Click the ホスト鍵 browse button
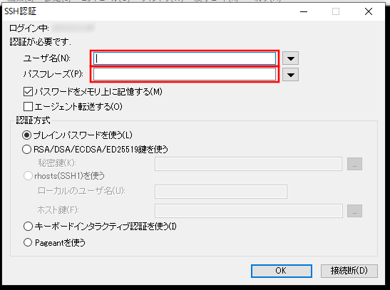The height and width of the screenshot is (290, 390). click(x=354, y=211)
